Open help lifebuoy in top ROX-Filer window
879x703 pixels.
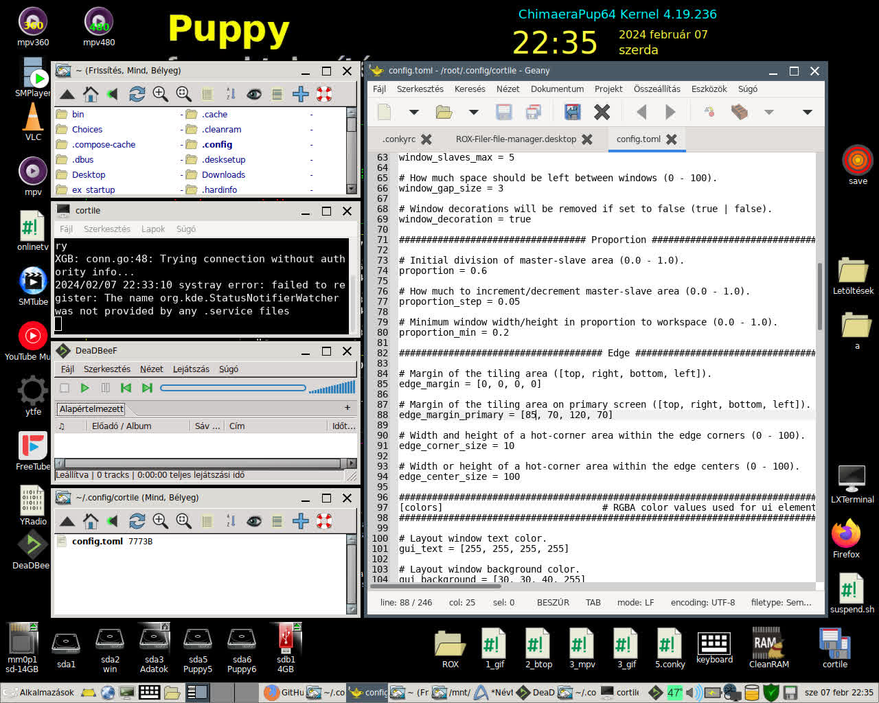click(324, 94)
